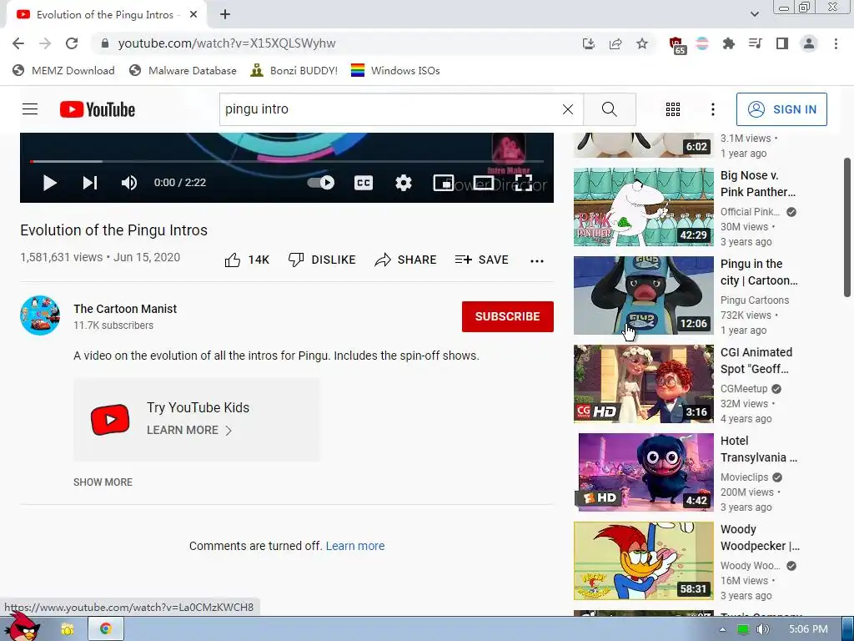Skip to next video
The height and width of the screenshot is (641, 854).
point(90,183)
